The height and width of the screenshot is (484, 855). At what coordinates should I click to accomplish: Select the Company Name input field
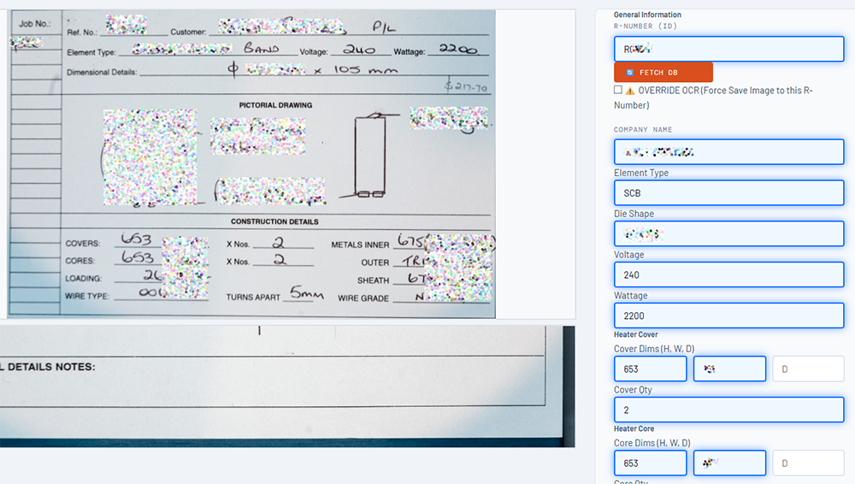[x=729, y=151]
